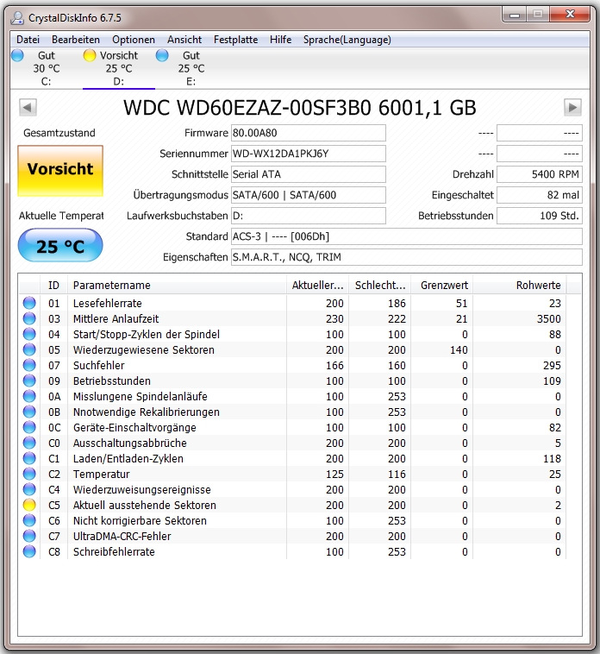The image size is (600, 654).
Task: Click the Aktueller... column header
Action: (x=317, y=286)
